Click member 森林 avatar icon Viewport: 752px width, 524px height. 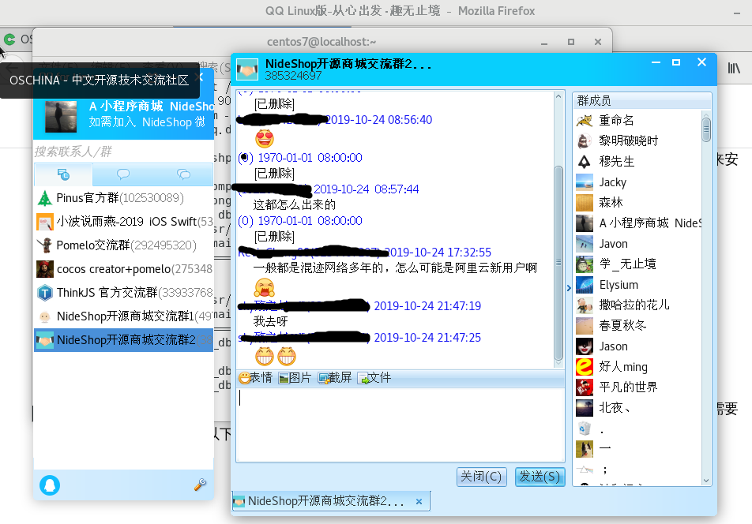[585, 203]
